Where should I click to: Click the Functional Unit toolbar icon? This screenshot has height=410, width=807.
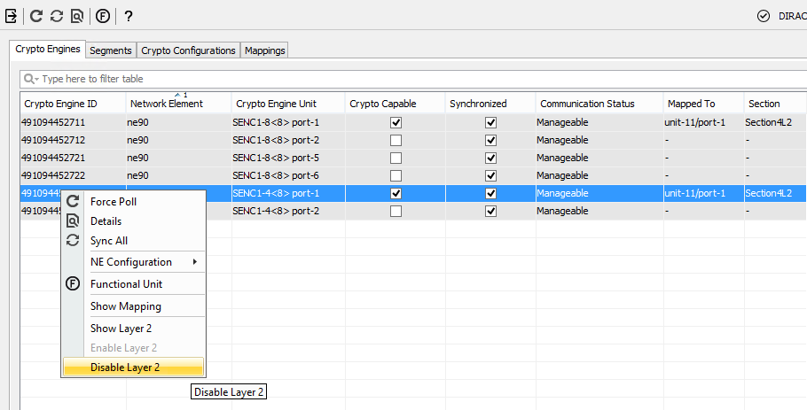(x=103, y=16)
